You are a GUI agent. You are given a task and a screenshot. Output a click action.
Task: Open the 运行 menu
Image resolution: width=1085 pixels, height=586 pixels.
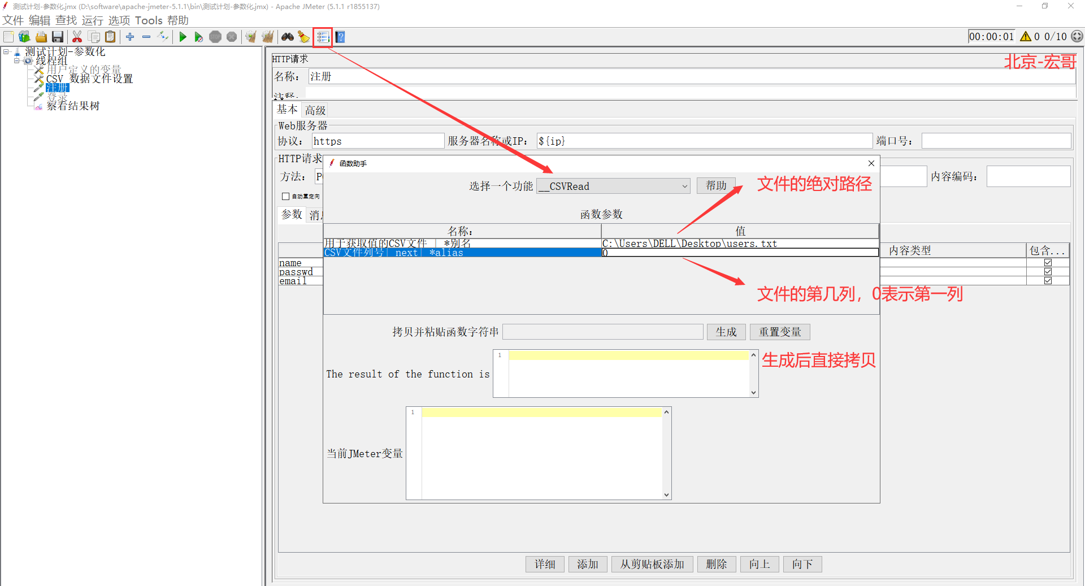[x=93, y=20]
